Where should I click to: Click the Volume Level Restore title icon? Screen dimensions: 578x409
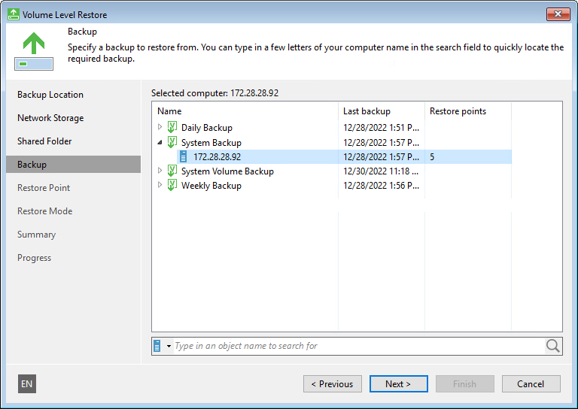(14, 14)
